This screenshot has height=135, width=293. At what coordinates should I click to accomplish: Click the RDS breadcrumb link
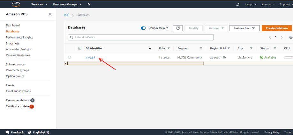coord(66,15)
